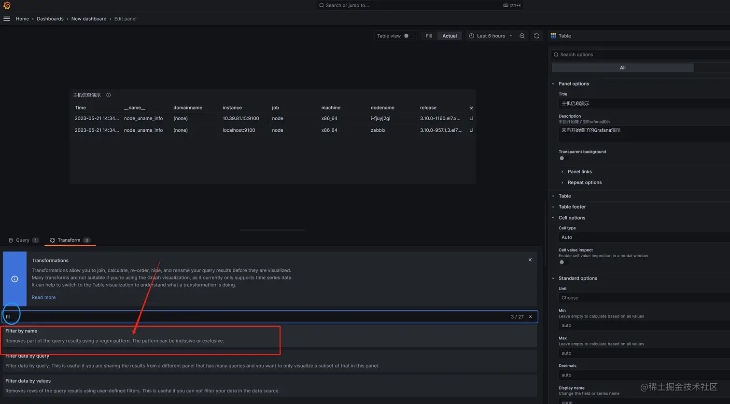Image resolution: width=730 pixels, height=404 pixels.
Task: Click the 10.39.81.15:9100 instance cell
Action: point(241,118)
